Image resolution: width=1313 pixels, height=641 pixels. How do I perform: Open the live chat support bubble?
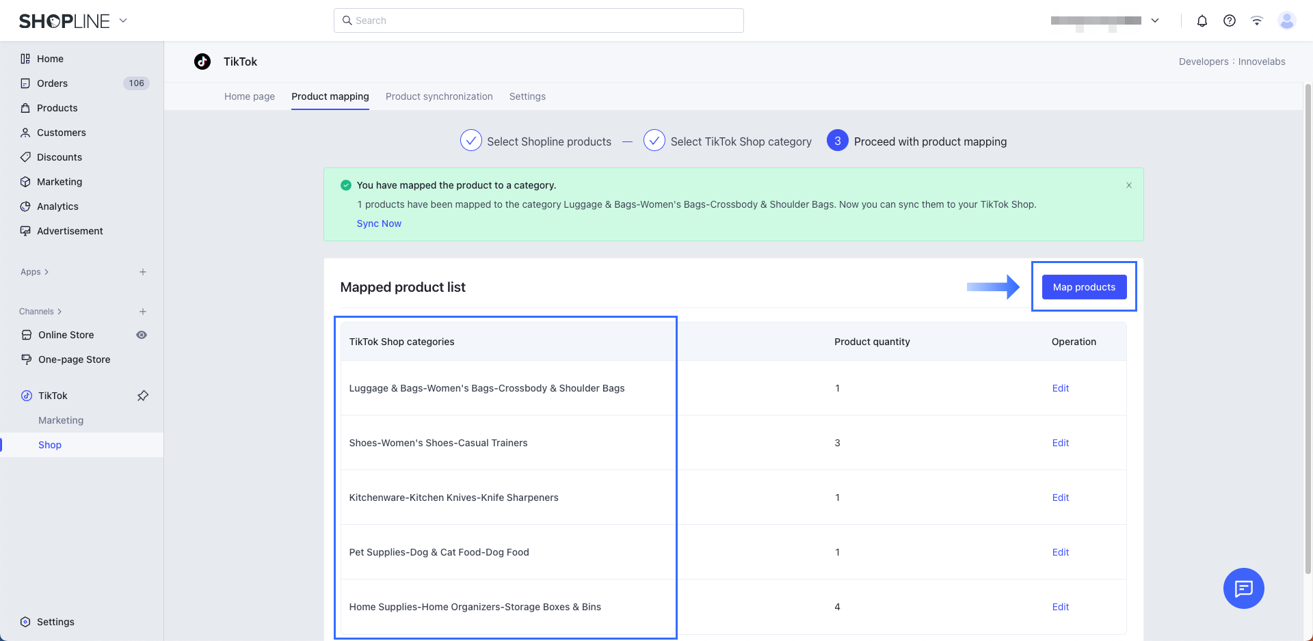pyautogui.click(x=1243, y=588)
